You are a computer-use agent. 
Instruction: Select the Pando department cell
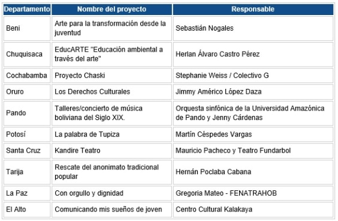coord(27,113)
